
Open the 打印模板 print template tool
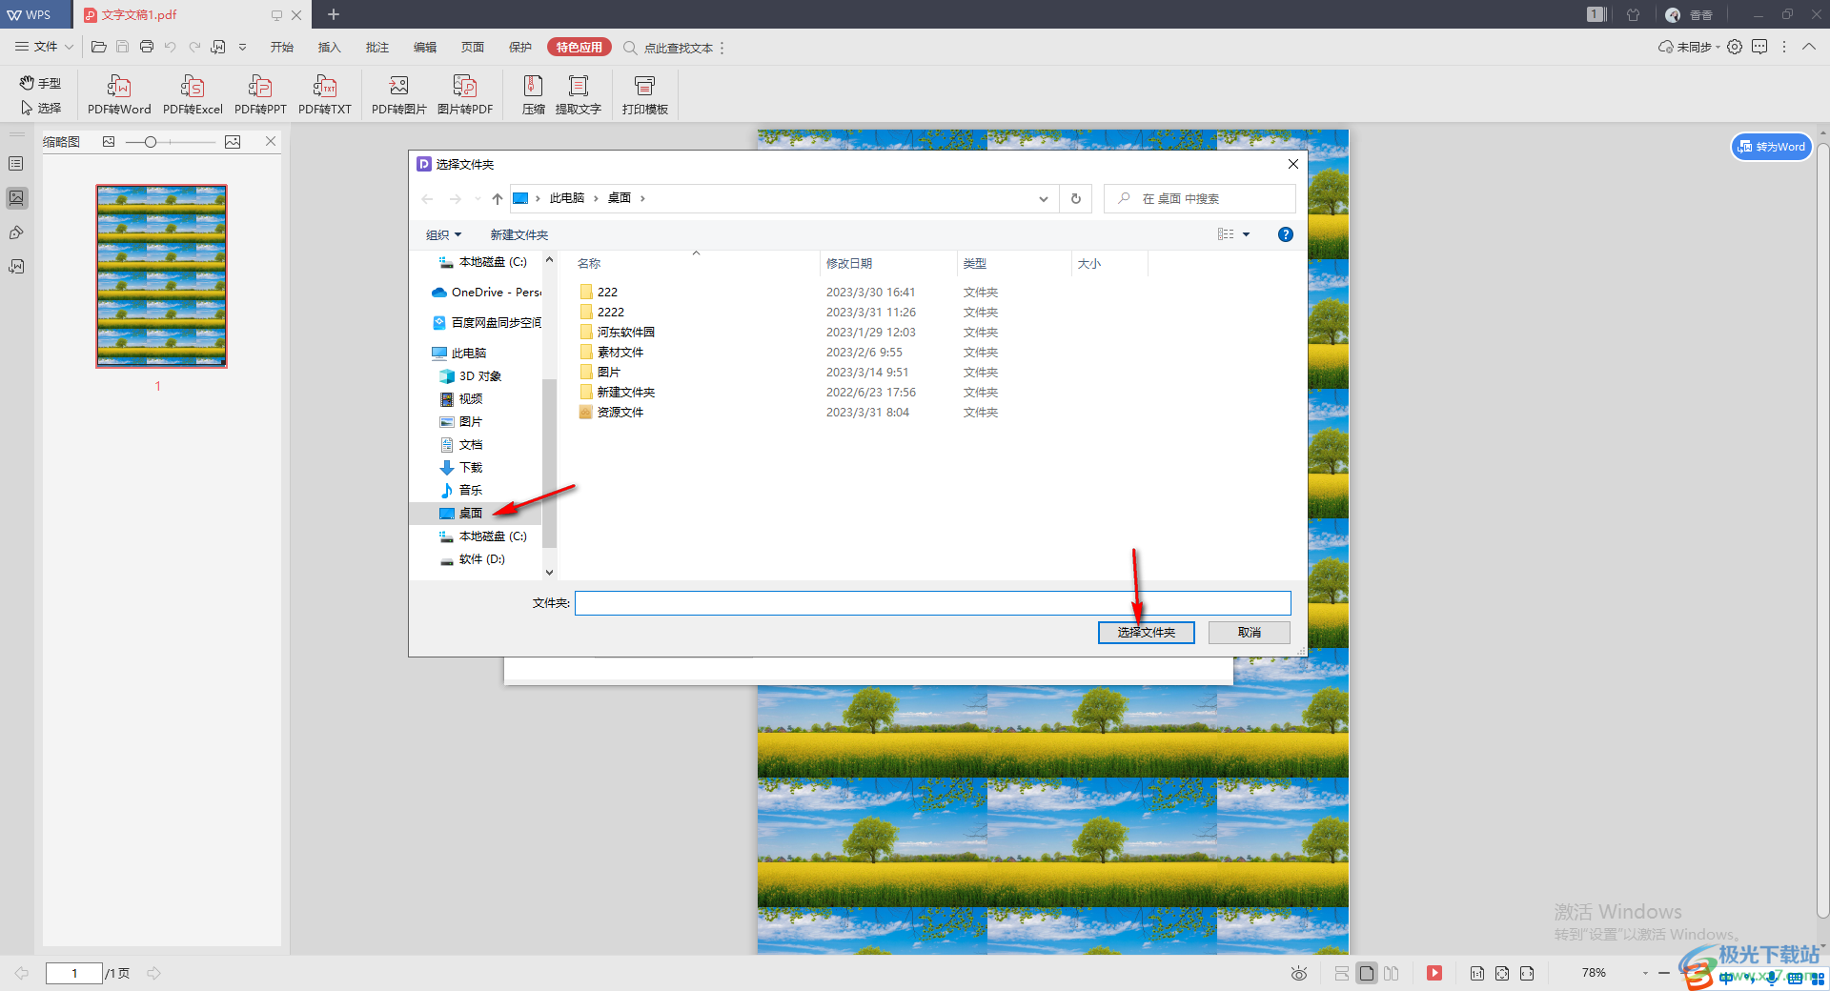click(645, 95)
